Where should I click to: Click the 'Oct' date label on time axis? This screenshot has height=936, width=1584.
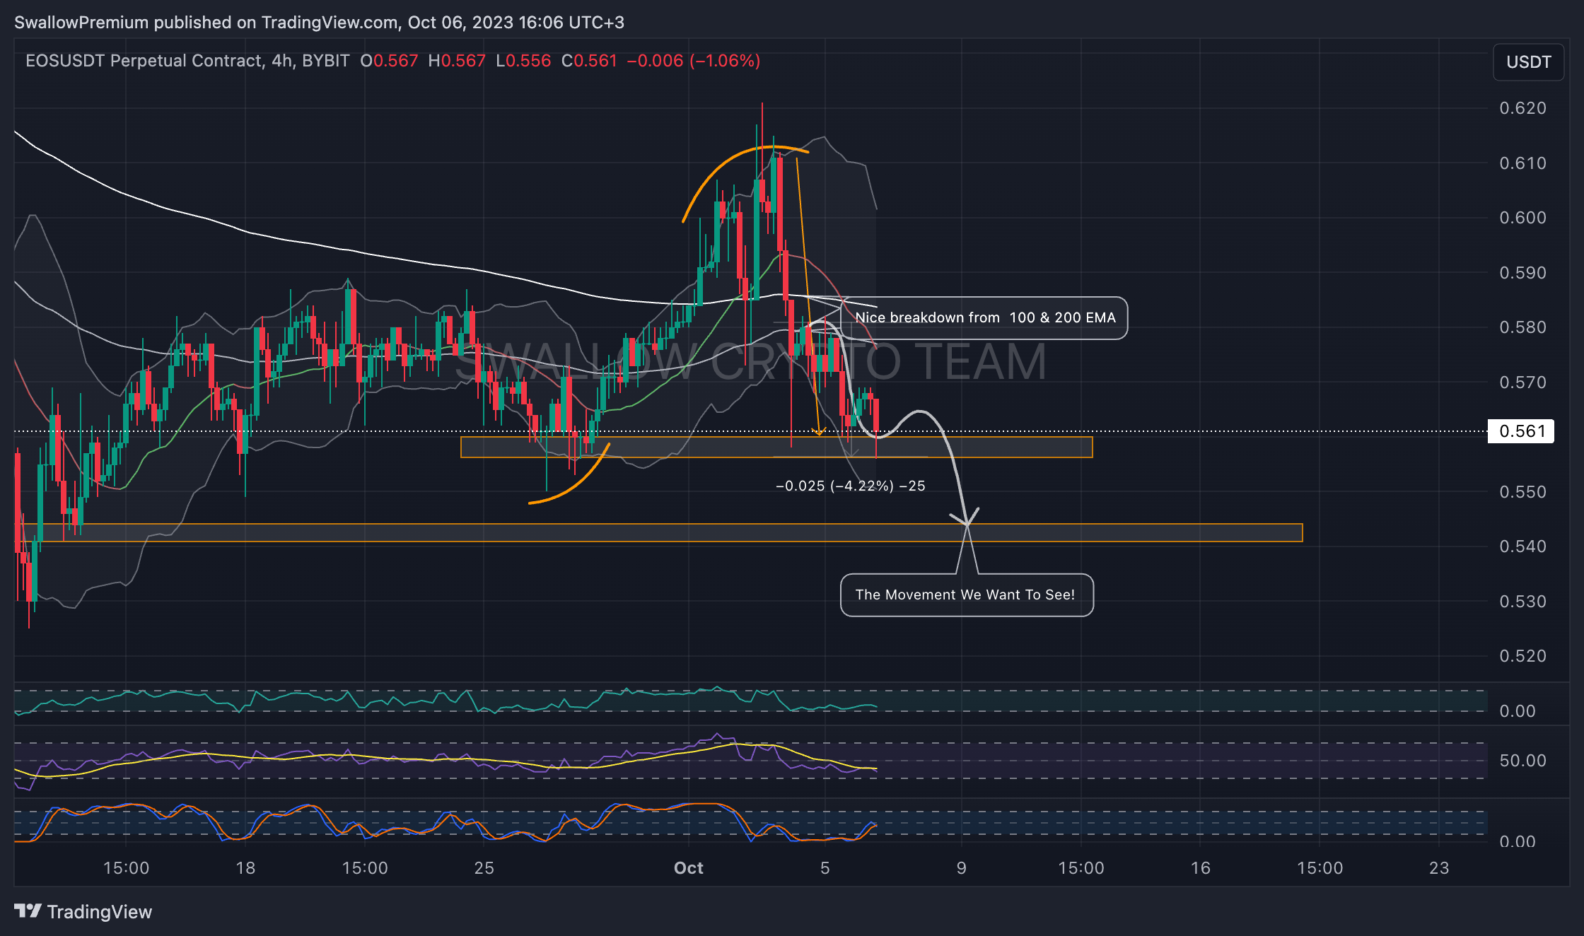[689, 868]
